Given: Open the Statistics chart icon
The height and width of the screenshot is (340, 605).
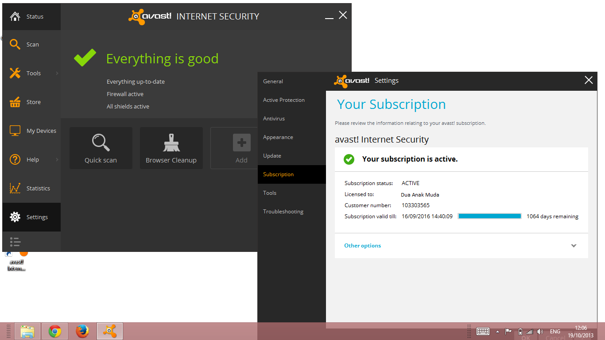Looking at the screenshot, I should click(15, 188).
